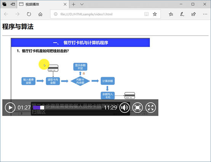
Task: Open a new tab
Action: tap(74, 4)
